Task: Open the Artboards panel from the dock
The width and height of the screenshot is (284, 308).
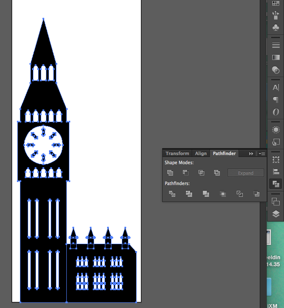Action: tap(276, 202)
